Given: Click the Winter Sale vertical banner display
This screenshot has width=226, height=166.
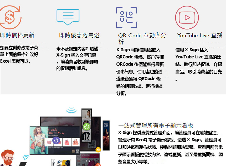Looking at the screenshot, I should click(106, 135).
